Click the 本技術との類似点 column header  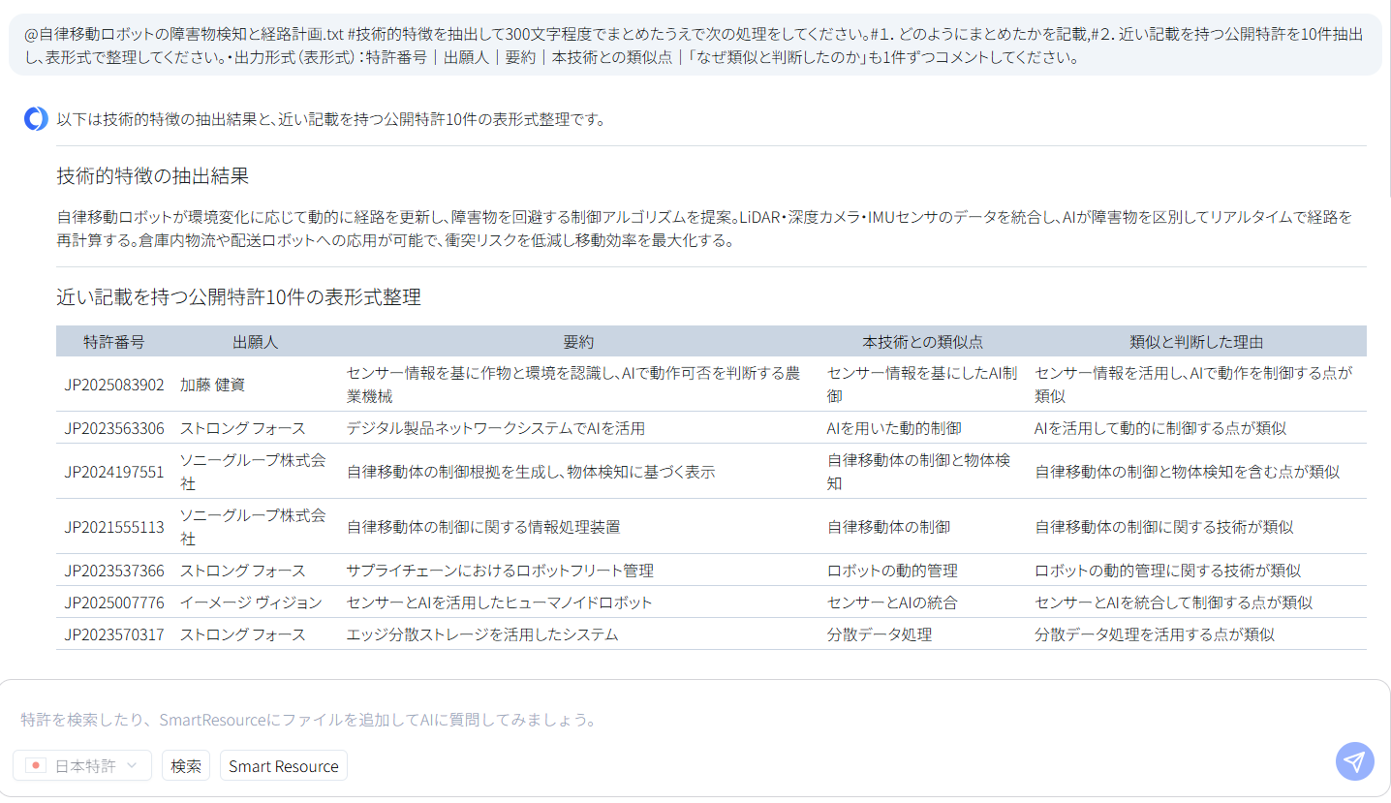pyautogui.click(x=922, y=342)
